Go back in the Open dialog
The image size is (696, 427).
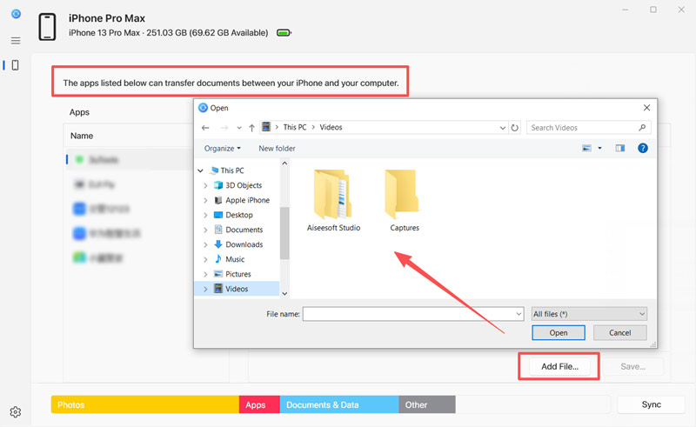[x=205, y=128]
